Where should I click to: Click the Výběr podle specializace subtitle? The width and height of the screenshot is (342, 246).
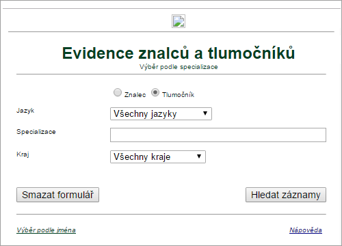[179, 67]
